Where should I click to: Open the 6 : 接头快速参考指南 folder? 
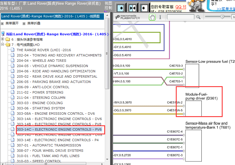(x=27, y=39)
